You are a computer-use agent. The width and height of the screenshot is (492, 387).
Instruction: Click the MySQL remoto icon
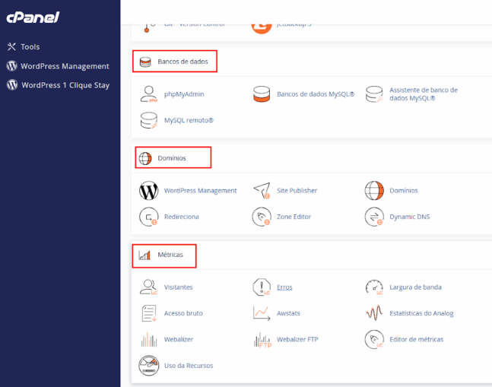(x=149, y=120)
